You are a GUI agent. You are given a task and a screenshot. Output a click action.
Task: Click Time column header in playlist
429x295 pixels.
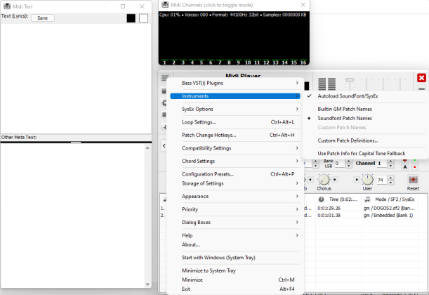coord(338,199)
